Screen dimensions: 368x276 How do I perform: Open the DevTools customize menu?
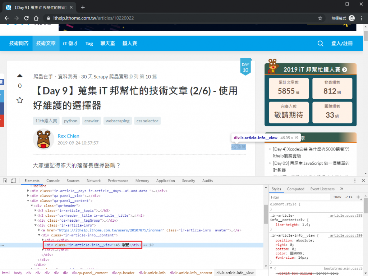click(355, 181)
